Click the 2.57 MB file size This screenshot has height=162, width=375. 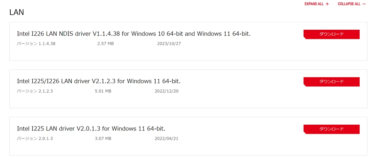pos(105,44)
